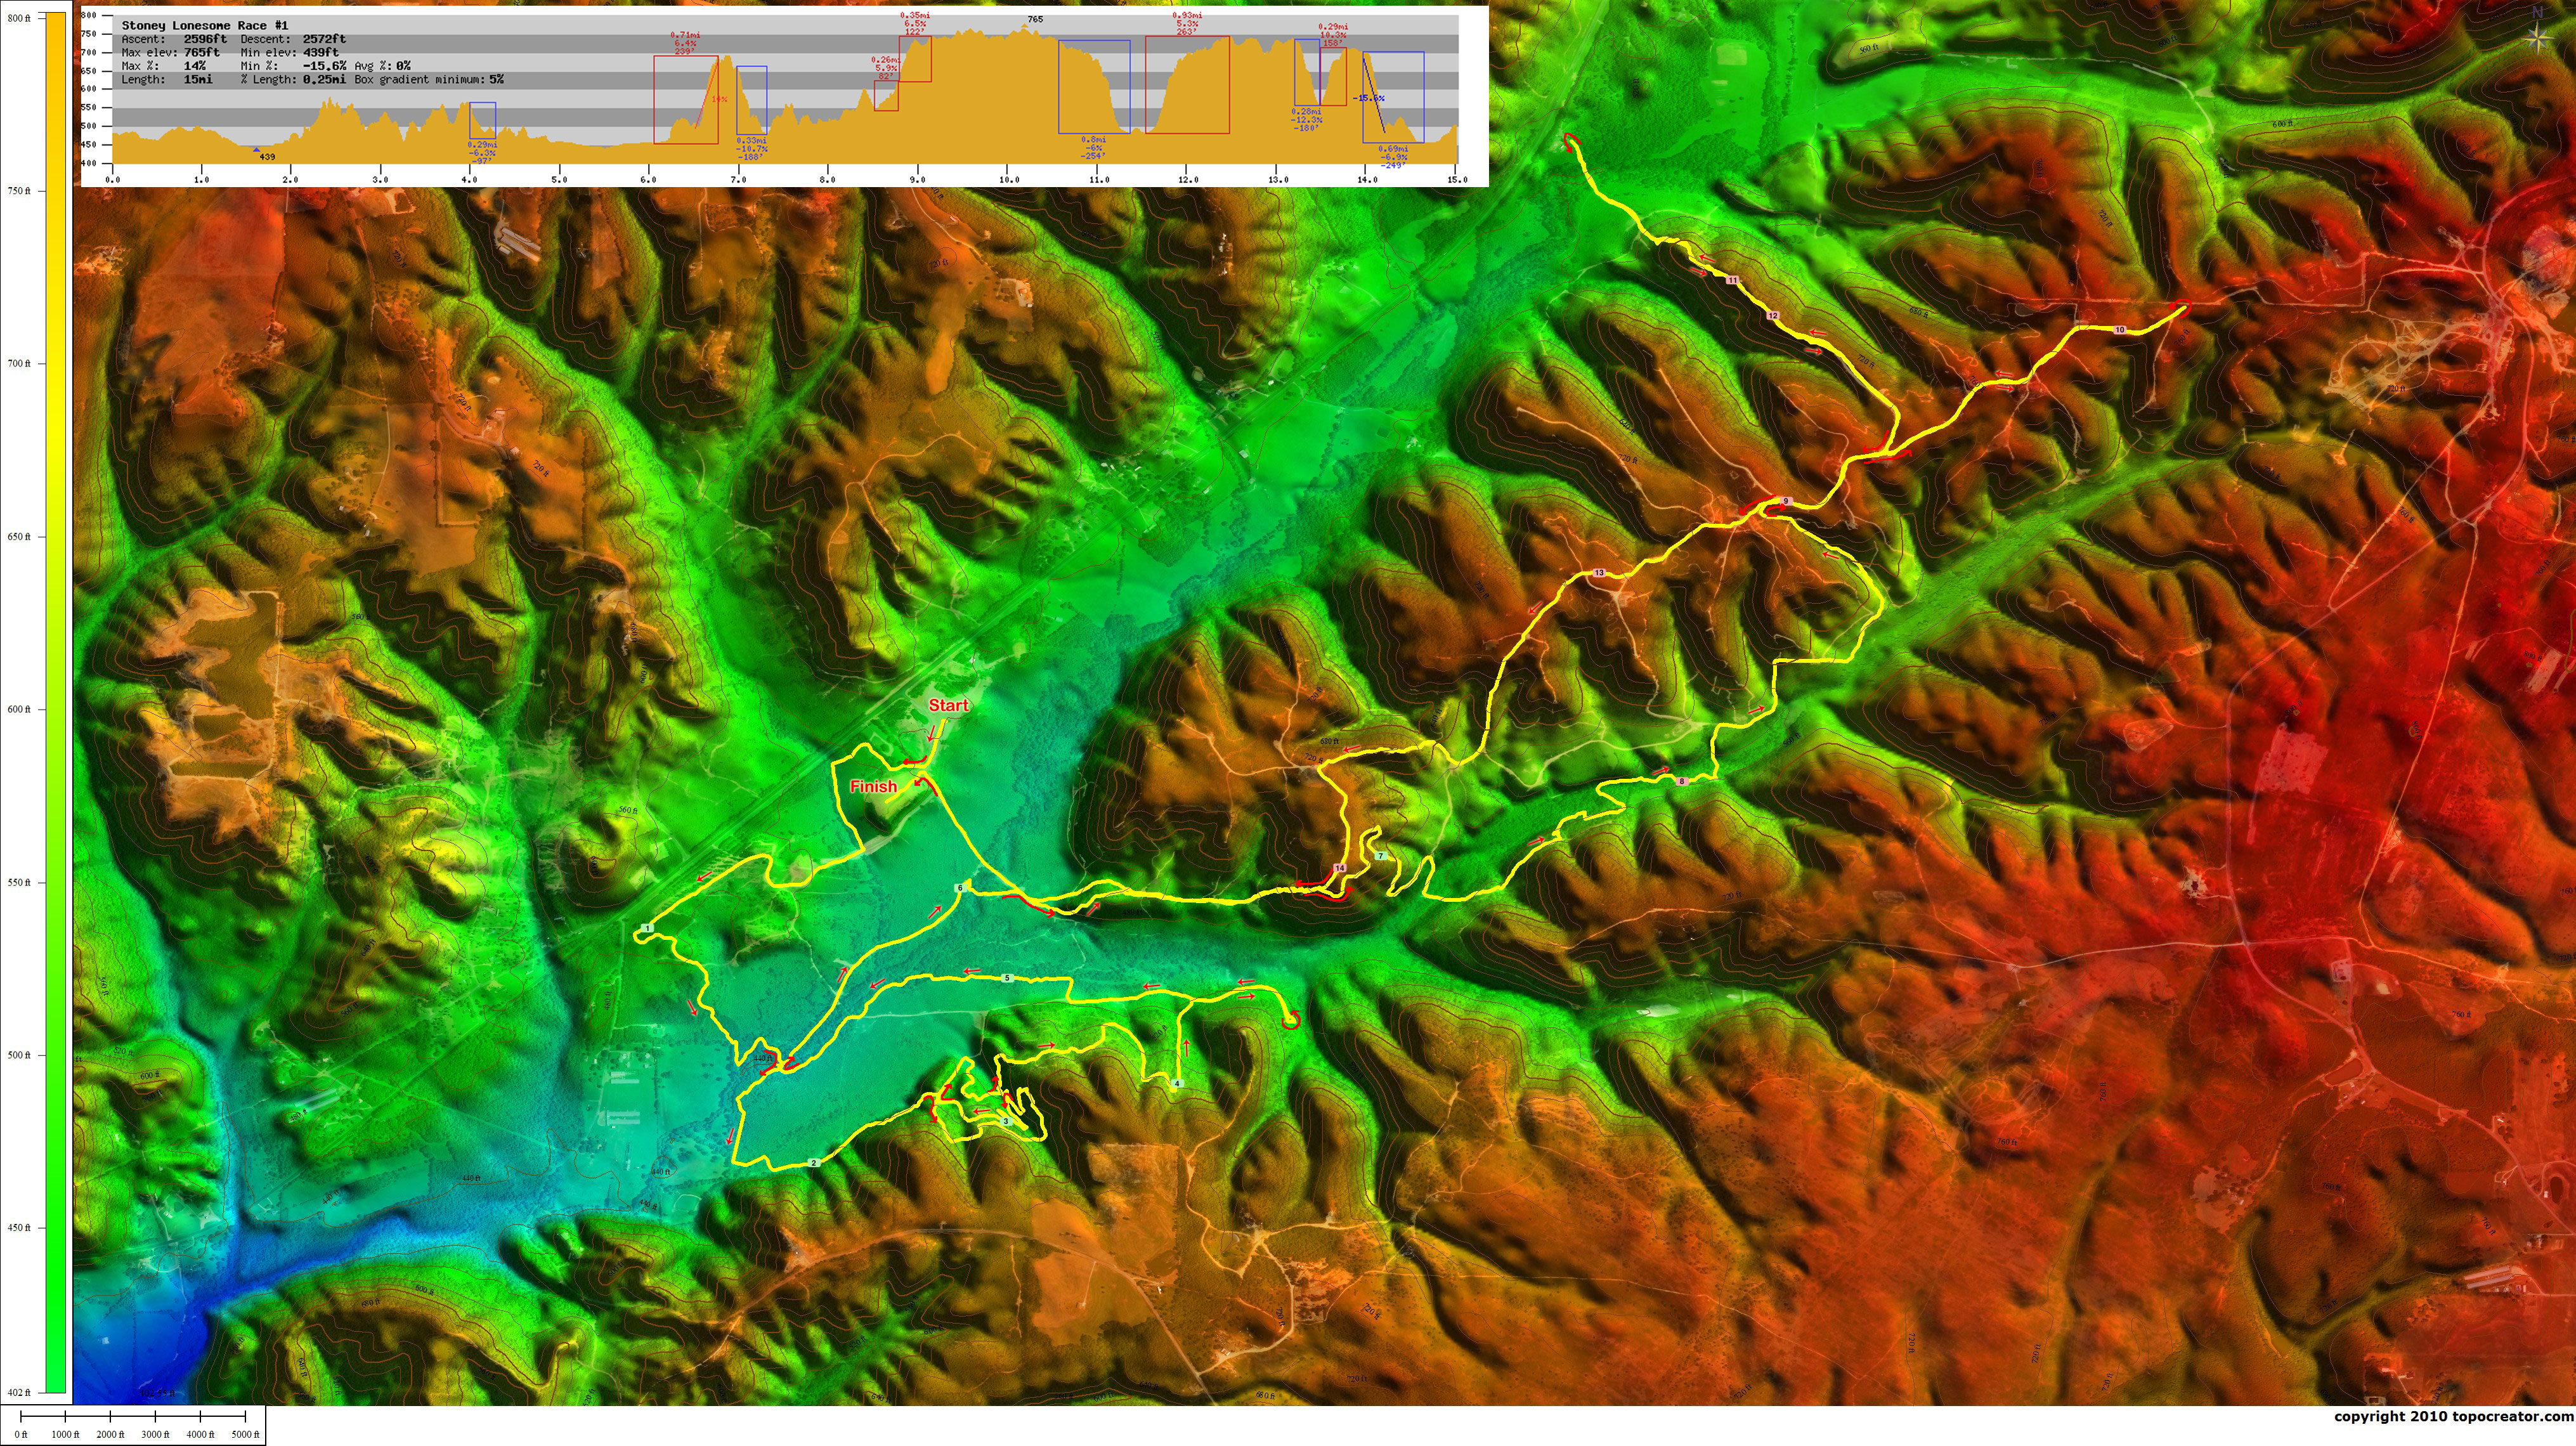Click the 765 peak elevation marker in profile
The height and width of the screenshot is (1446, 2576).
(1035, 19)
